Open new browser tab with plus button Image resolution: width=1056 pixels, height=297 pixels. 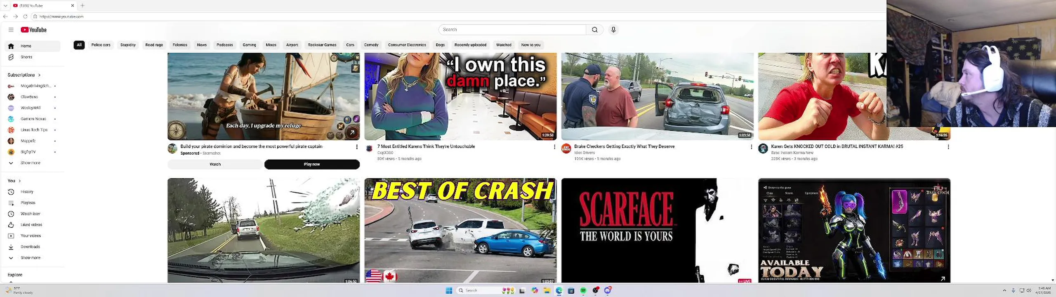(82, 5)
